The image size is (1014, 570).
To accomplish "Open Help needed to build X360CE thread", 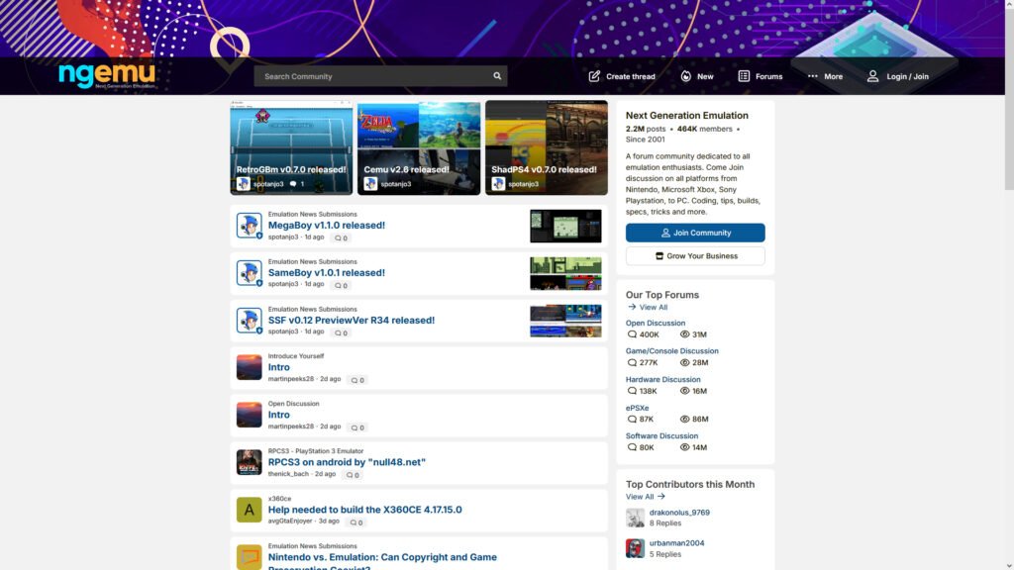I will coord(364,510).
